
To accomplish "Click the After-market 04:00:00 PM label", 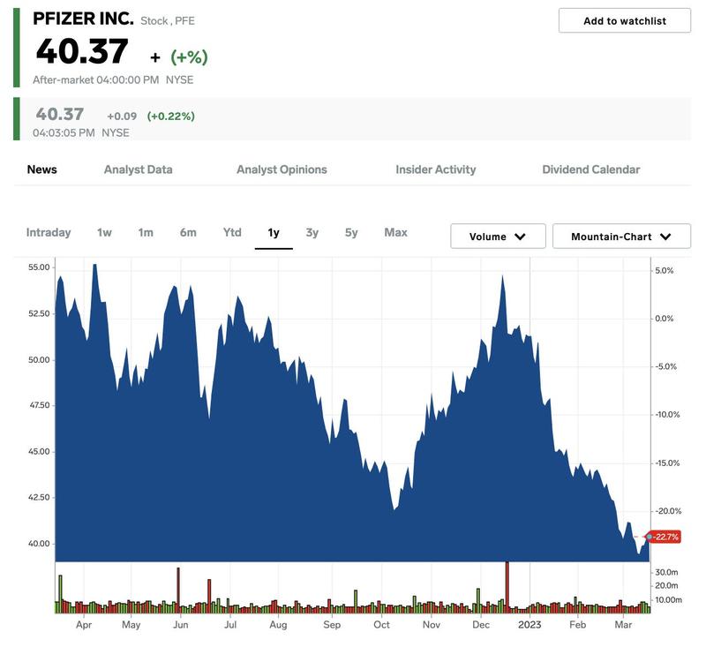I will coord(96,80).
